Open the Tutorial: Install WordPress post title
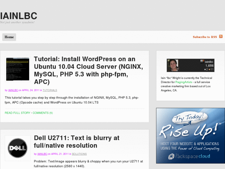 click(x=89, y=70)
